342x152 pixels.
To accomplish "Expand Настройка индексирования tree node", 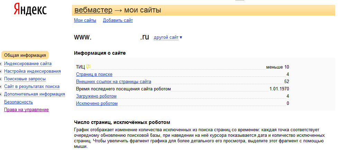I will click(1, 72).
